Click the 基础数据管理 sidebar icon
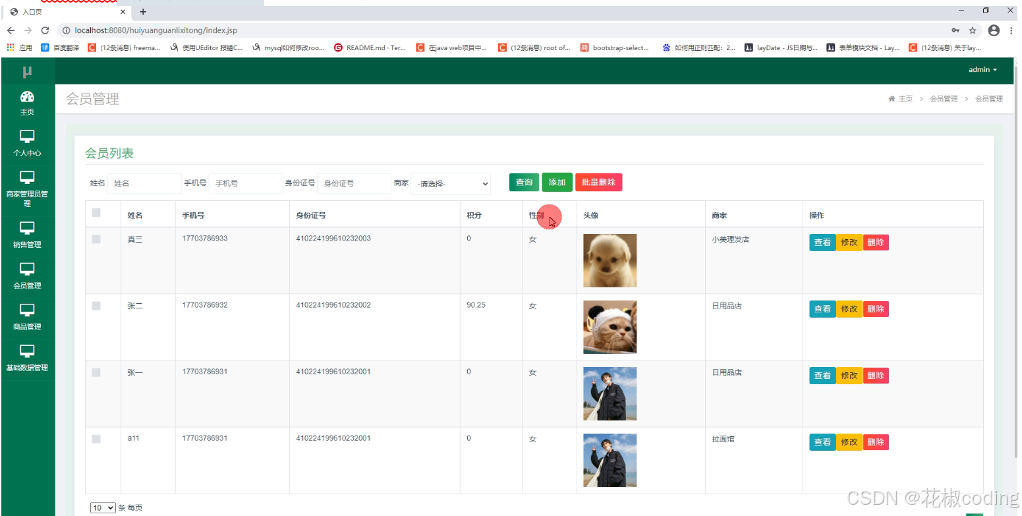Viewport: 1022px width, 516px height. click(27, 358)
